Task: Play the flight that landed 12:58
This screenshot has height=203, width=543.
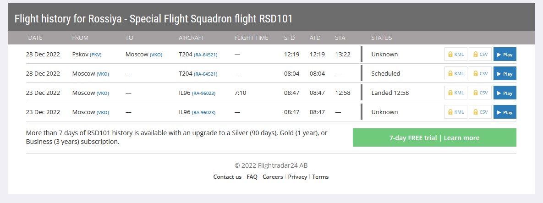Action: [x=505, y=93]
